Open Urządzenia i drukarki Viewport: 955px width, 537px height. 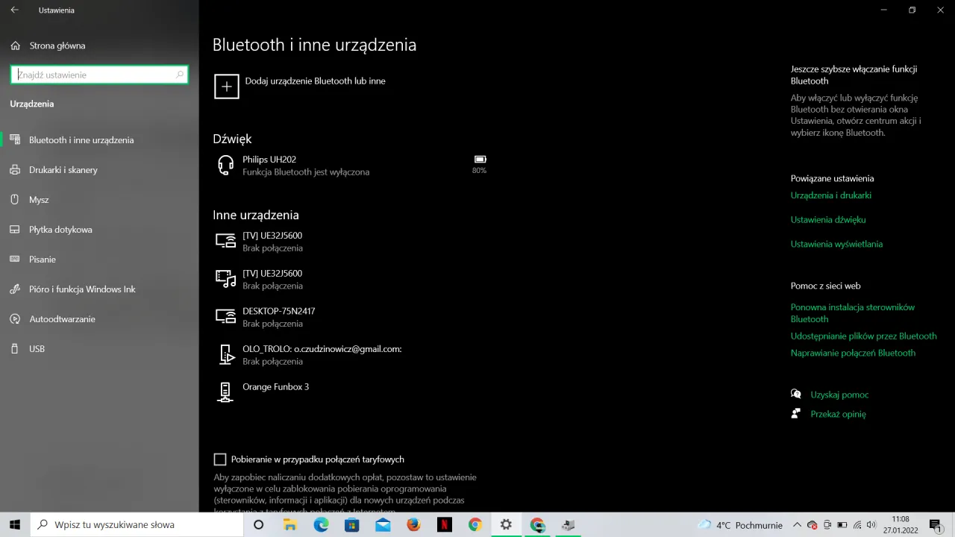click(831, 195)
